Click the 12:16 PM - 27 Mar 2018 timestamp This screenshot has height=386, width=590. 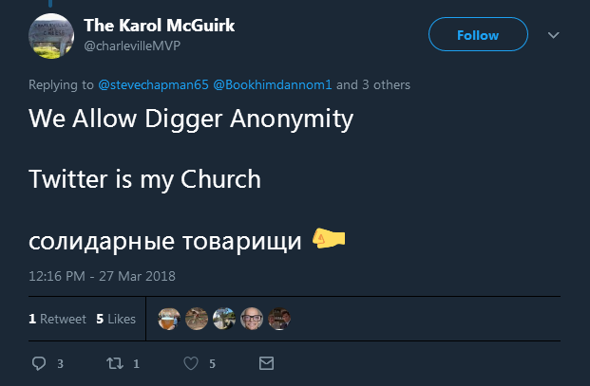[x=102, y=277]
